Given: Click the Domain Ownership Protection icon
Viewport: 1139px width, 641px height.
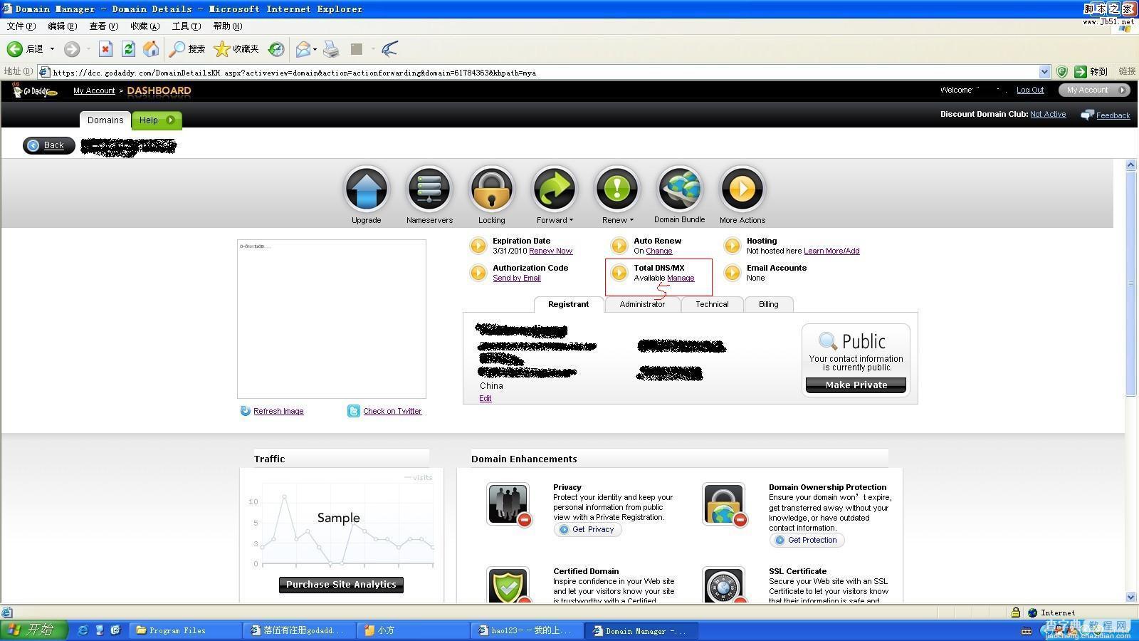Looking at the screenshot, I should pyautogui.click(x=724, y=504).
